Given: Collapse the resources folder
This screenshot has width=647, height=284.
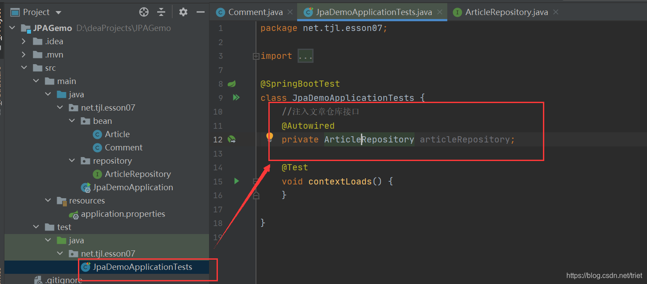Looking at the screenshot, I should pos(48,200).
